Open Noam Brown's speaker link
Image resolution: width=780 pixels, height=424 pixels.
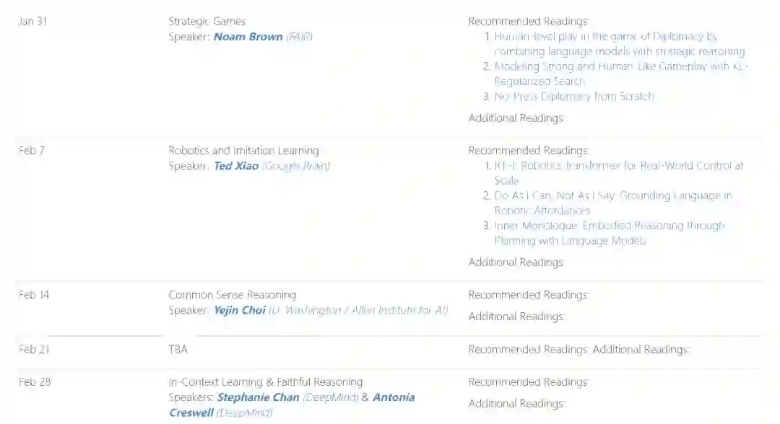point(248,37)
